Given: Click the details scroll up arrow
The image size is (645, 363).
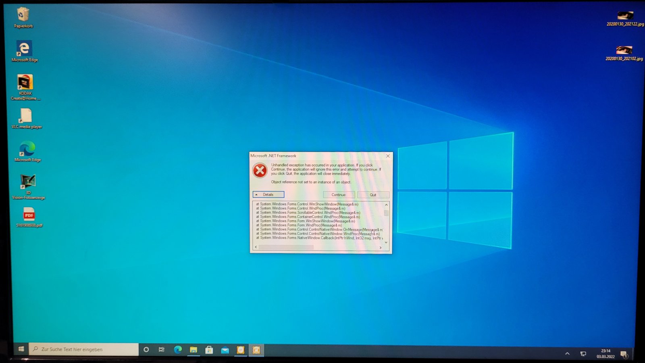Looking at the screenshot, I should point(386,205).
